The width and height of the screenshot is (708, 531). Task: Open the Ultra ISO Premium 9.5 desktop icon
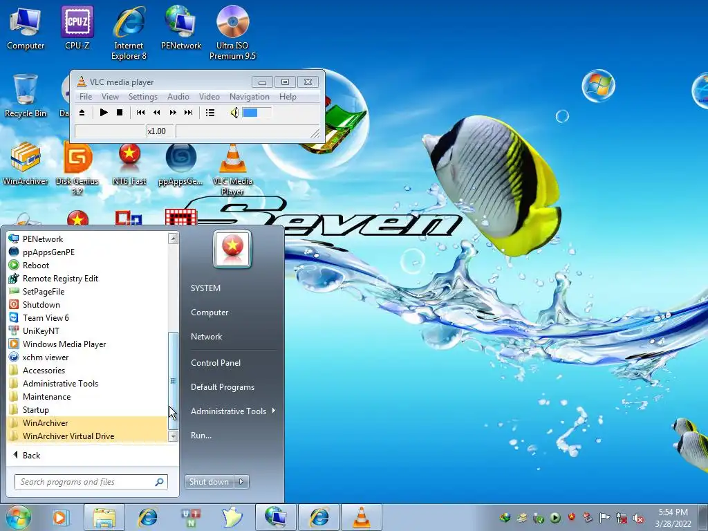point(232,32)
